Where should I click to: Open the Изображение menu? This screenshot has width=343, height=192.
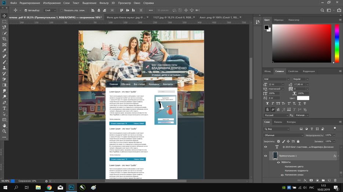(52, 3)
